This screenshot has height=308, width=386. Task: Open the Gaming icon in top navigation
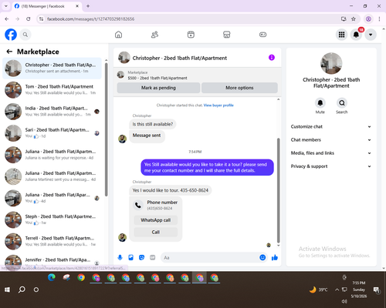coord(262,35)
